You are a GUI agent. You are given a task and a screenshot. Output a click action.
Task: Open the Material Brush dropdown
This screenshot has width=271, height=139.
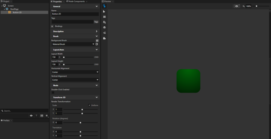(73, 44)
